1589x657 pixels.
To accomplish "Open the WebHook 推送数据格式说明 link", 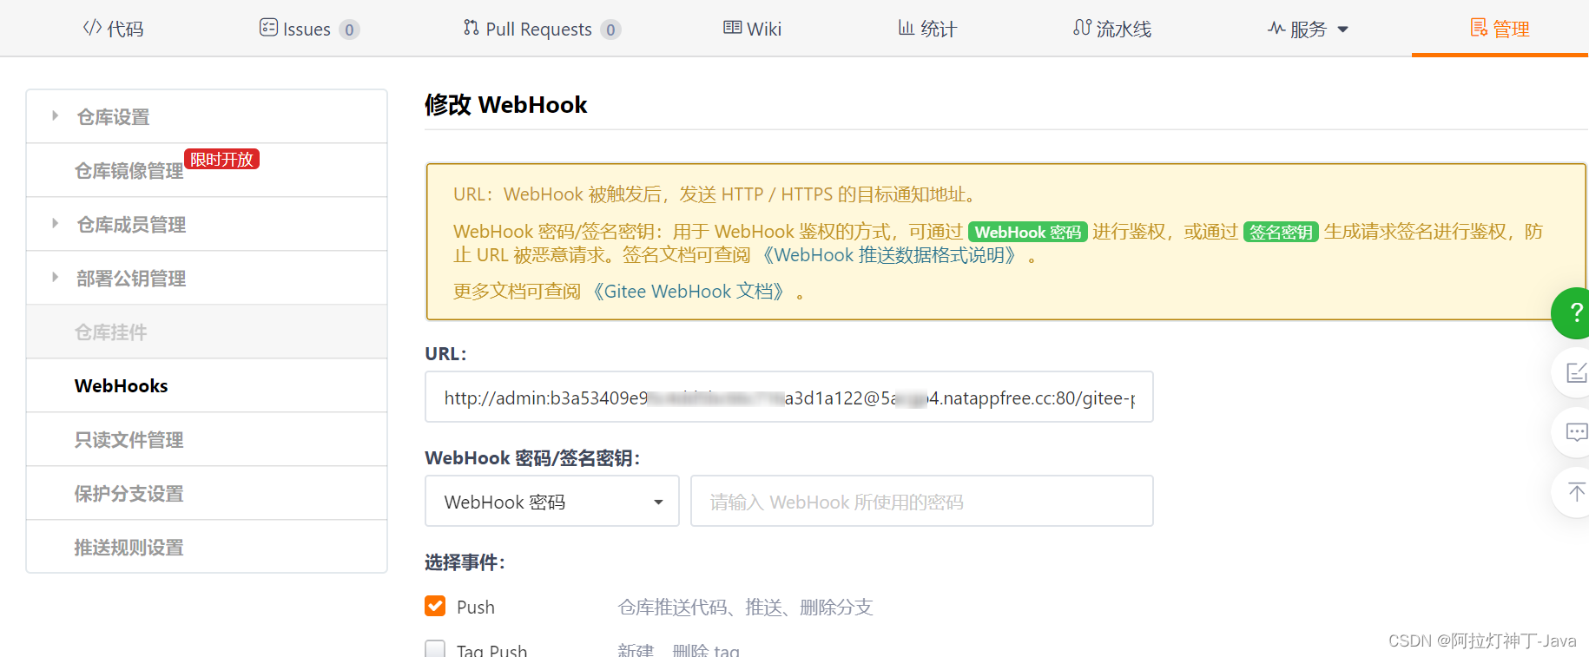I will click(889, 255).
